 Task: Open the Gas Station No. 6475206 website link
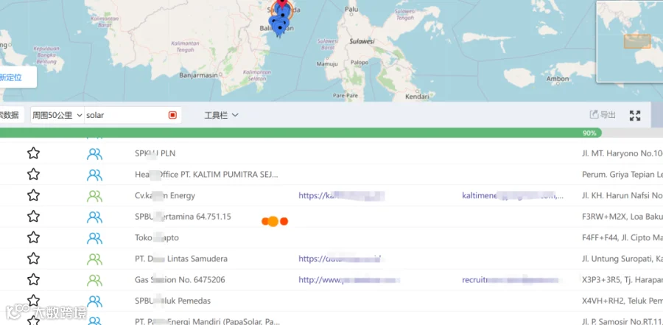349,280
